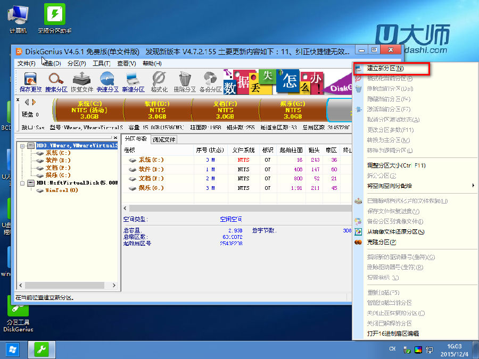
Task: Open the 帮助(H) menu
Action: [152, 63]
